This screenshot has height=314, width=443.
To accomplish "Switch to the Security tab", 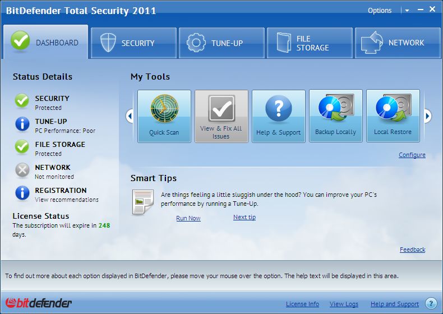I will (134, 43).
